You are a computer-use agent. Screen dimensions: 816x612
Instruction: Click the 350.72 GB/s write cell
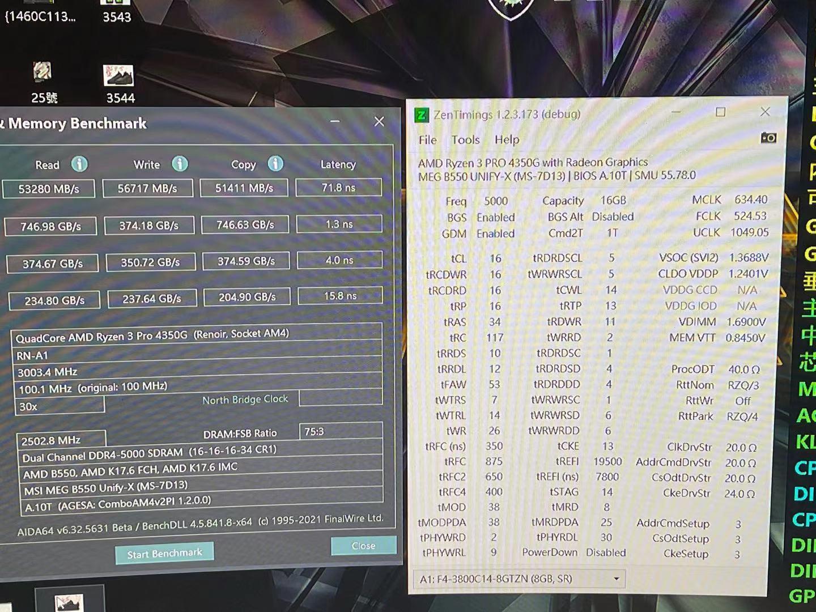[x=150, y=262]
